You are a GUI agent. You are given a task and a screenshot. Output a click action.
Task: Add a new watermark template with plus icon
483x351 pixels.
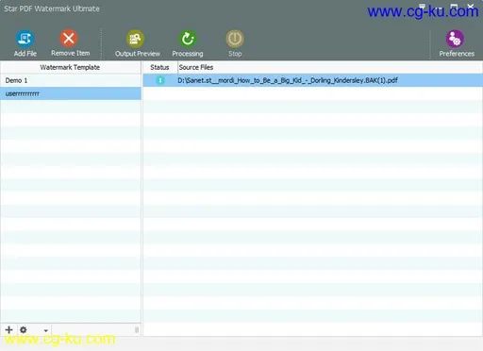9,330
